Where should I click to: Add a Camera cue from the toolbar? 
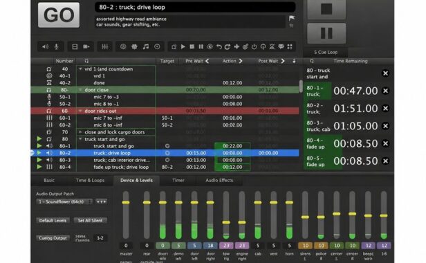tap(86, 47)
